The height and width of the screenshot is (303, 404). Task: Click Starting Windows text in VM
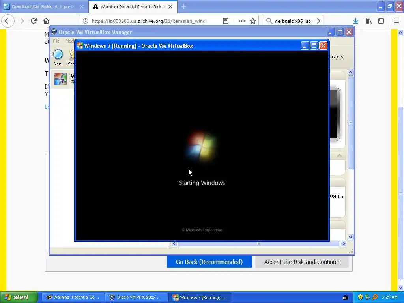(202, 183)
